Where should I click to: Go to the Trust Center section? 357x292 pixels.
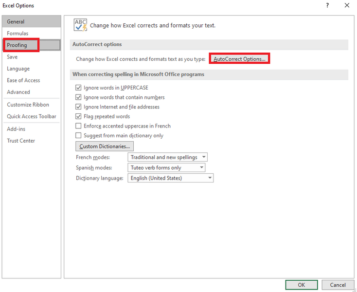coord(21,141)
